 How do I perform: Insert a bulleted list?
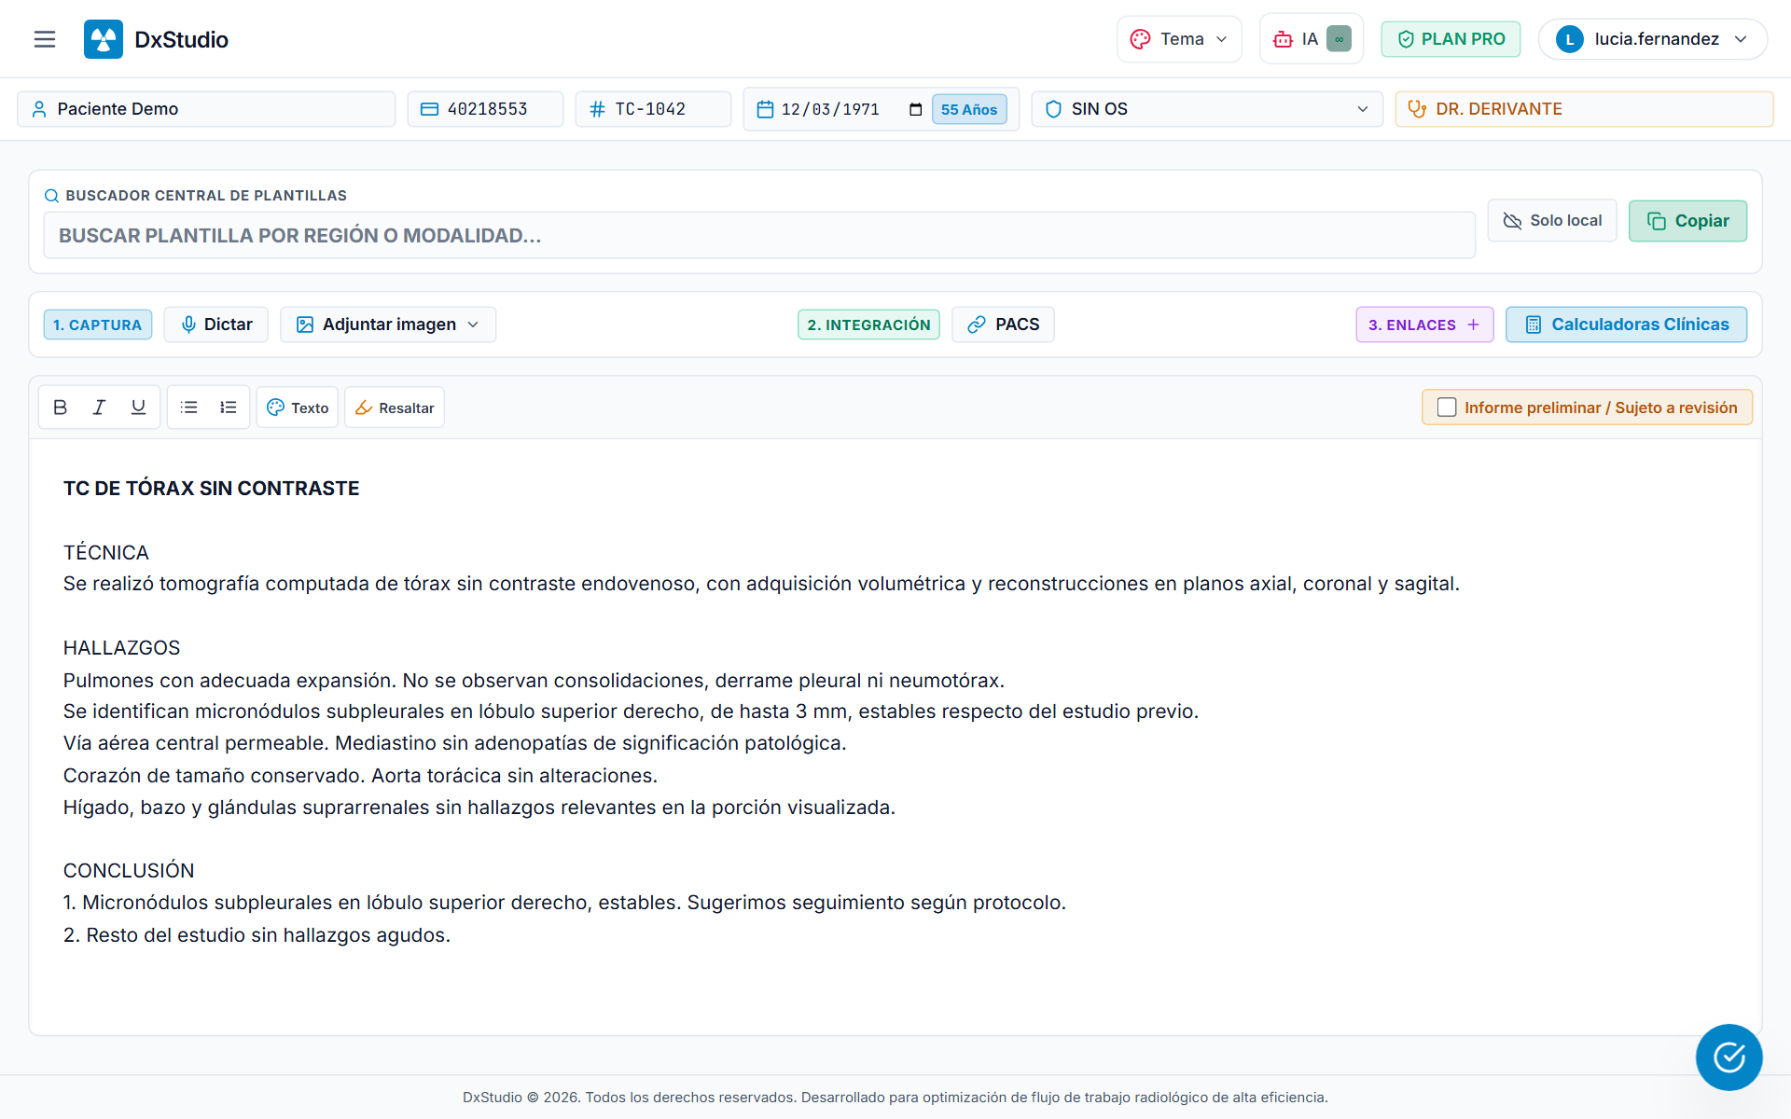pos(189,408)
